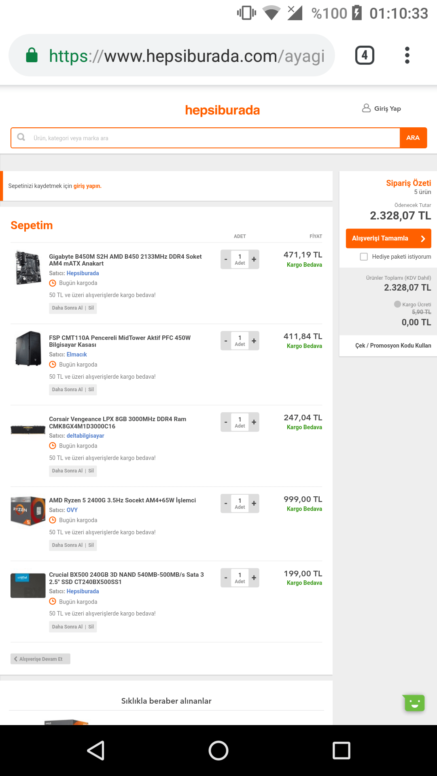Click the giriş yapın login link

(87, 186)
